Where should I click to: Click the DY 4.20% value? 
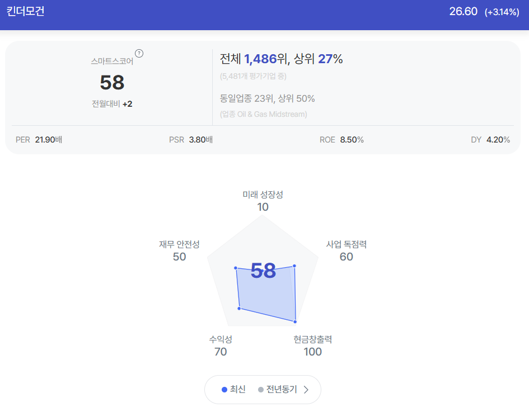(x=490, y=140)
